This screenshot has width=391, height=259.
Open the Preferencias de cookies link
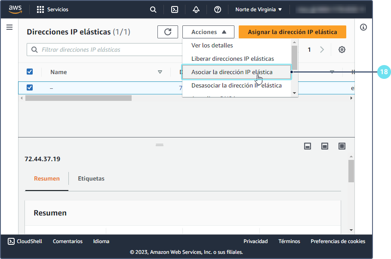338,241
